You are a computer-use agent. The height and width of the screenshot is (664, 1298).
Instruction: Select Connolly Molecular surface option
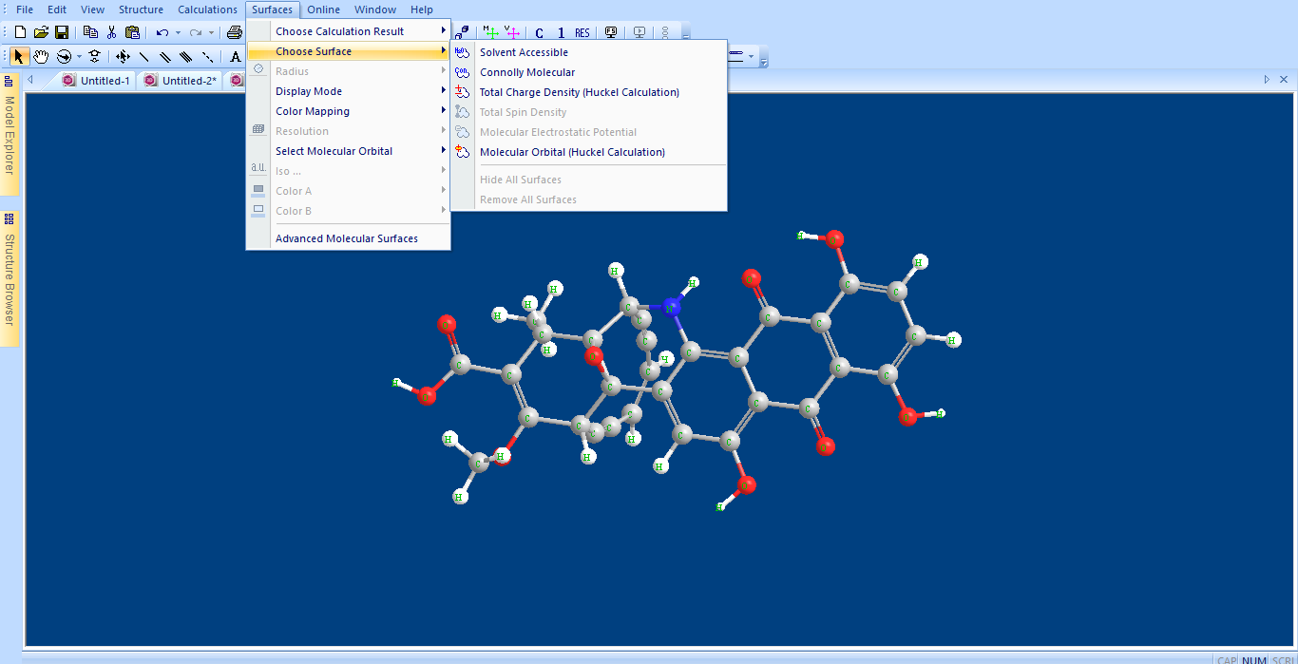tap(527, 72)
